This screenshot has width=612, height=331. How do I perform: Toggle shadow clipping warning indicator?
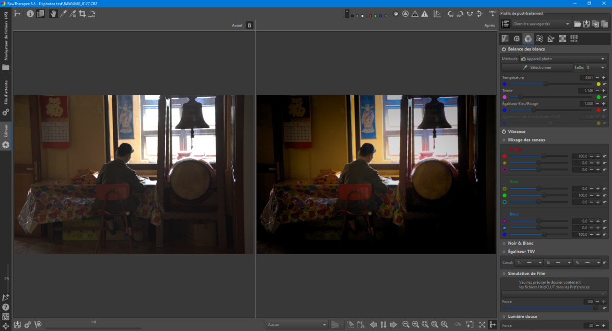click(x=415, y=14)
